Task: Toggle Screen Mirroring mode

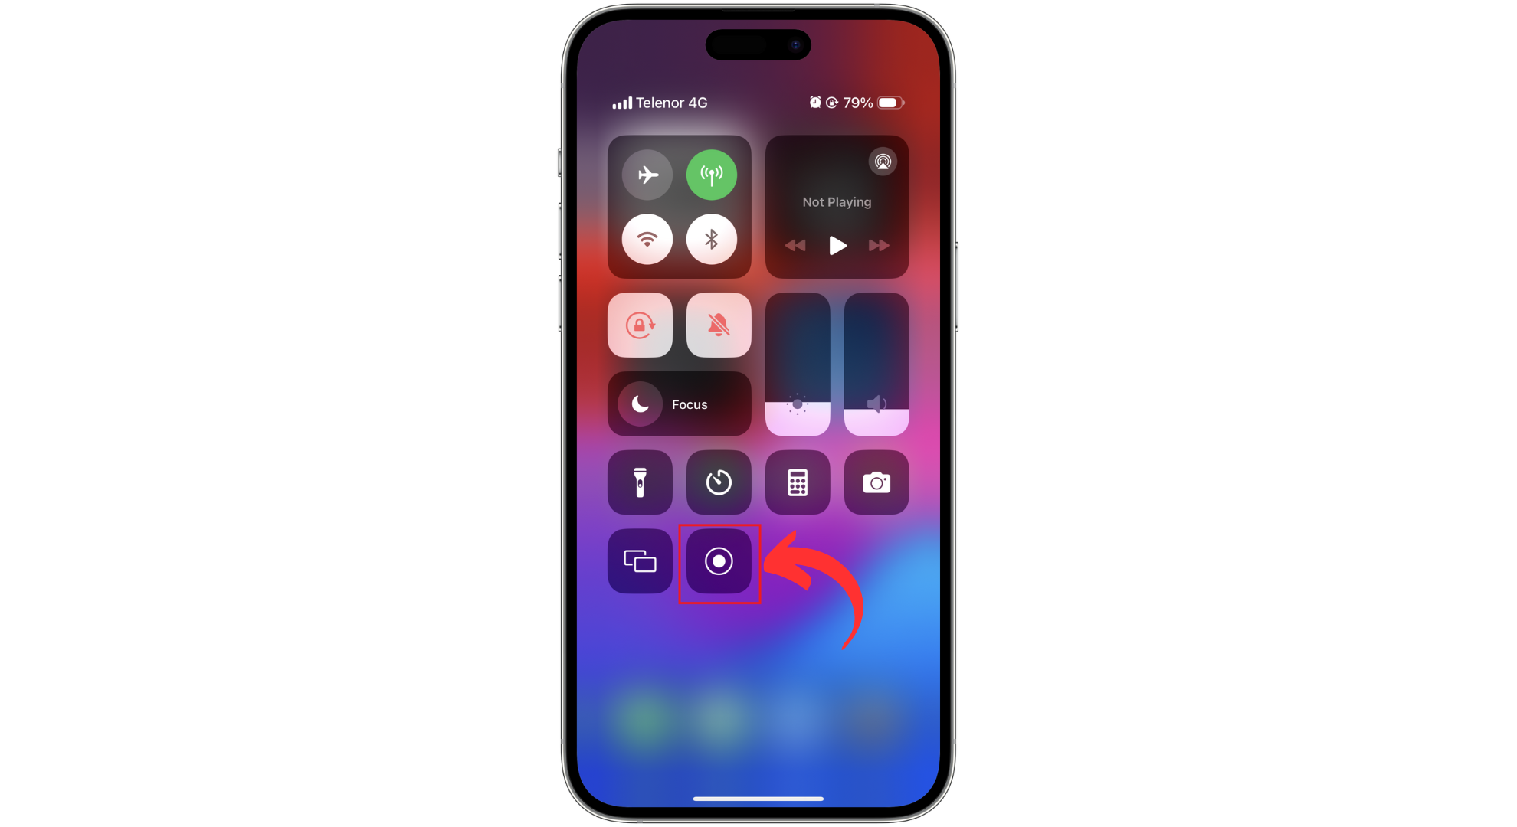Action: tap(637, 561)
